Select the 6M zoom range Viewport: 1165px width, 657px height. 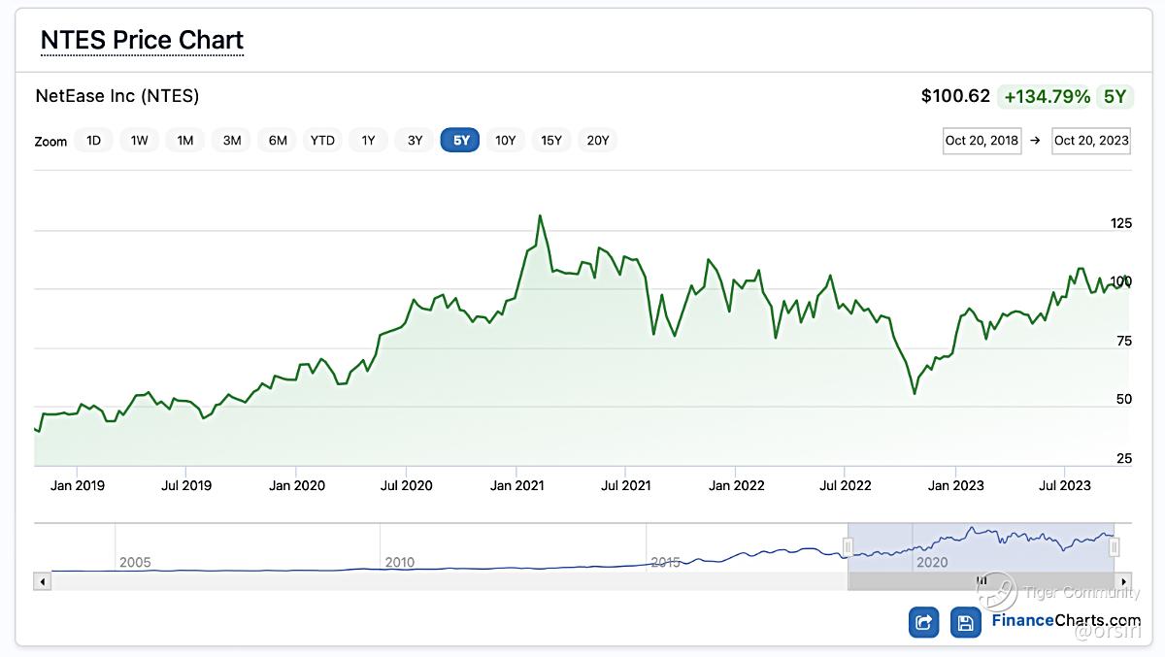[x=278, y=140]
